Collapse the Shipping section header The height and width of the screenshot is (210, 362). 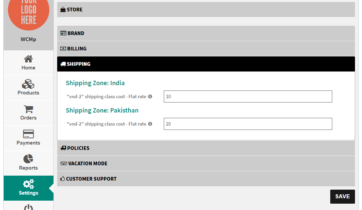(206, 64)
